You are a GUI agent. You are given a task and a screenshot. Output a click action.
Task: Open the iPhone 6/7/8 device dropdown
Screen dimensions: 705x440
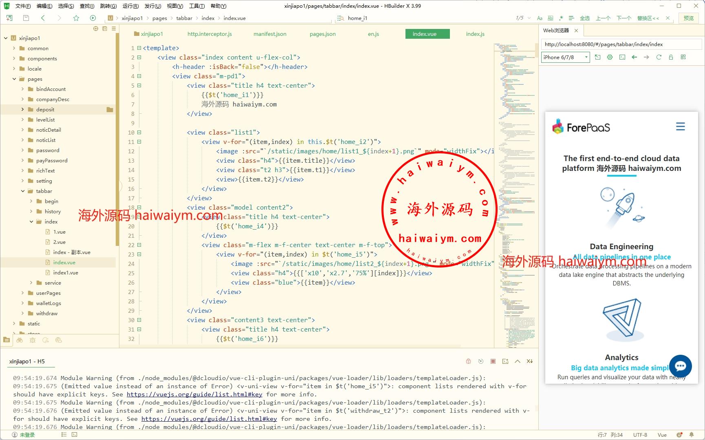pyautogui.click(x=565, y=57)
